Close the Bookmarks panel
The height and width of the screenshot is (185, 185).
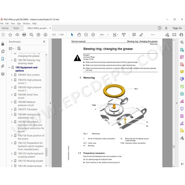[44, 42]
